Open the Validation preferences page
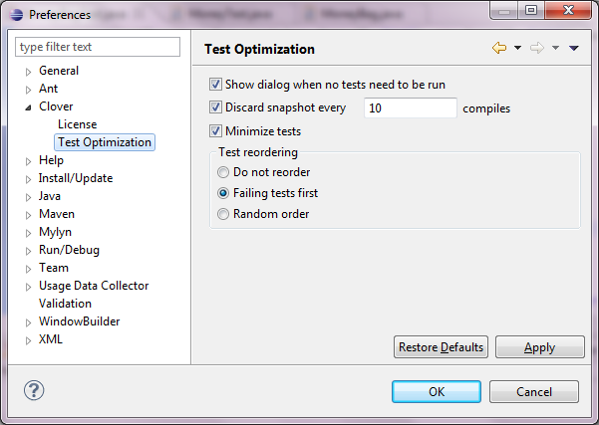This screenshot has width=599, height=425. click(65, 304)
